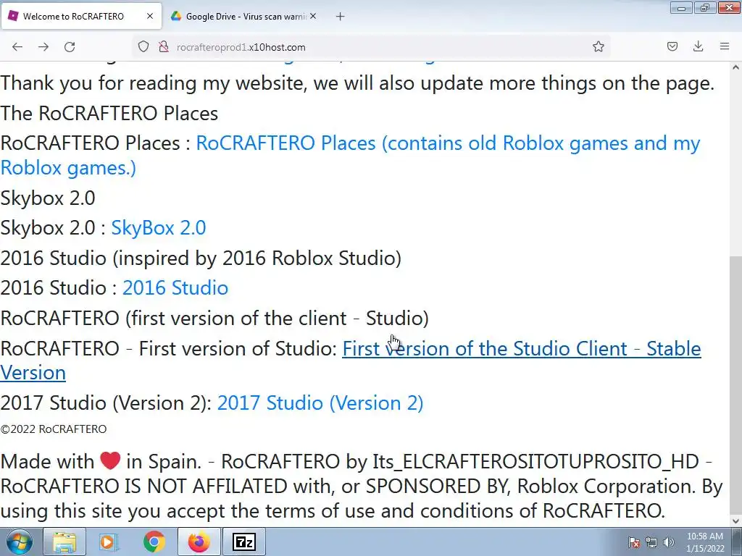The image size is (742, 556).
Task: Open 7-Zip from the taskbar
Action: 244,542
